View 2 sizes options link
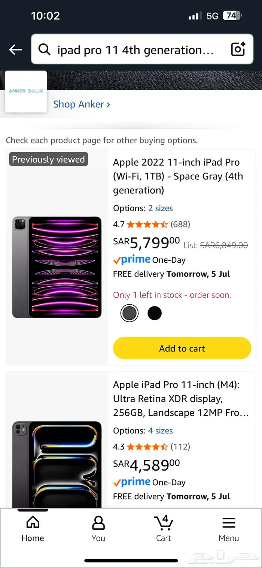This screenshot has width=262, height=568. [161, 208]
